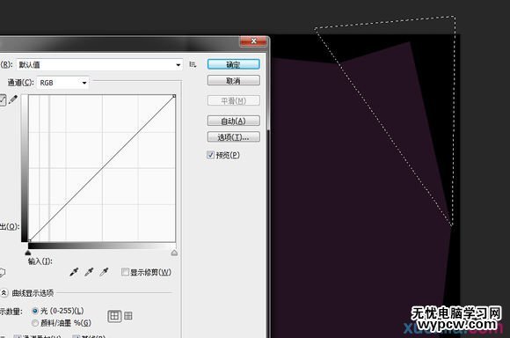Pick the gray point eyedropper
Image resolution: width=510 pixels, height=338 pixels.
click(89, 272)
